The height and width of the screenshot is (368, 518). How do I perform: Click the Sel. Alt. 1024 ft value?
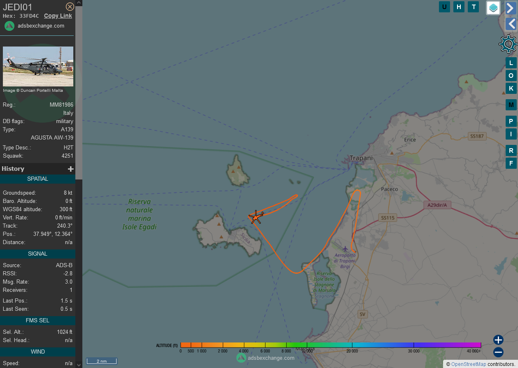65,332
